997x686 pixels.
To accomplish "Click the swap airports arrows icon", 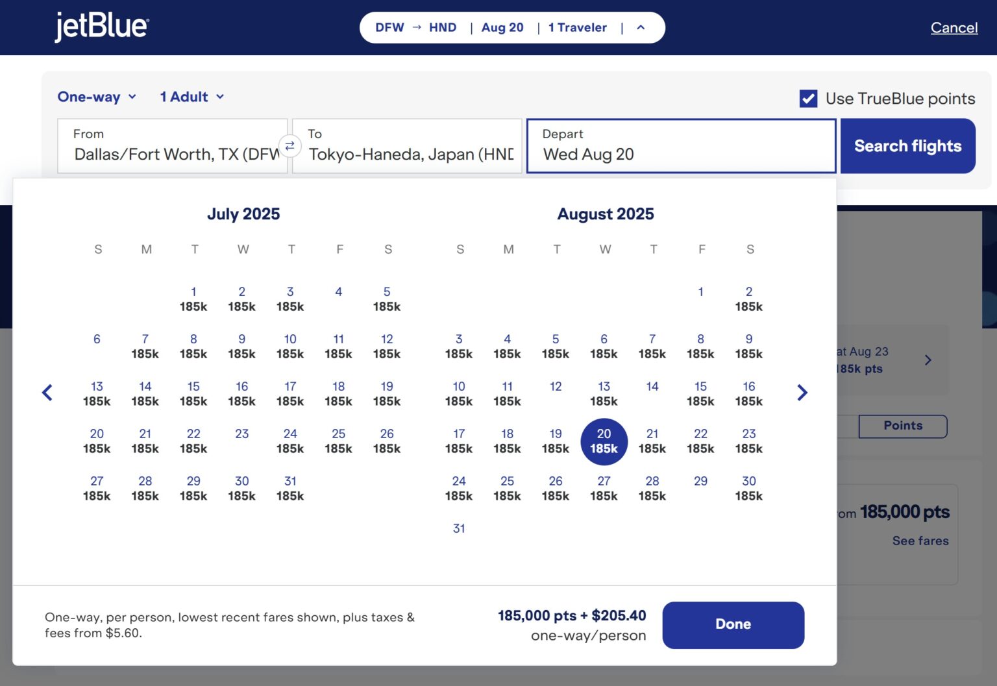I will (x=290, y=146).
